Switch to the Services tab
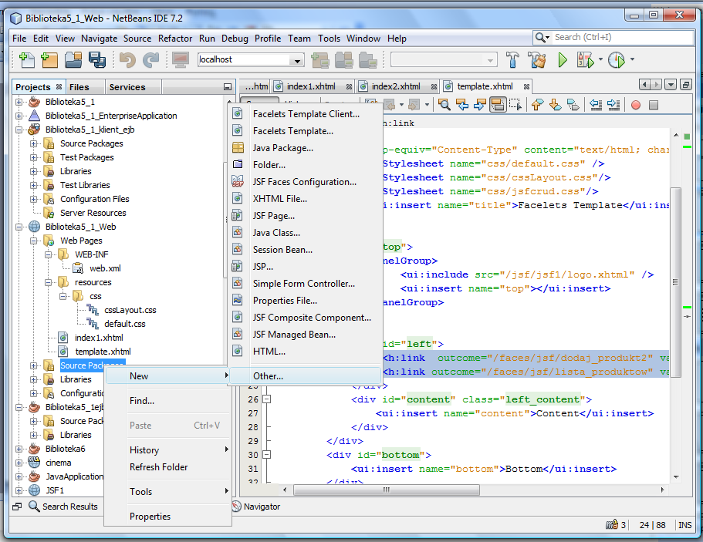Viewport: 703px width, 542px height. (127, 87)
